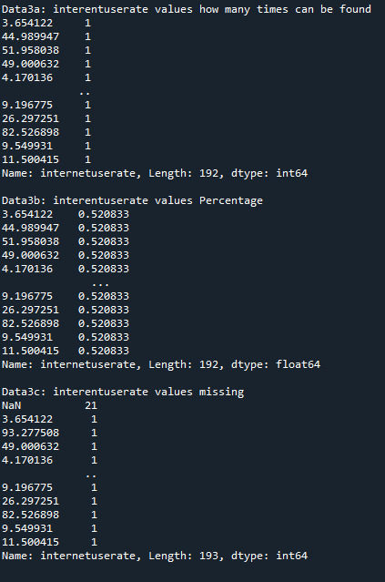Click the 'Length: 193, dtype: int64' line
Image resolution: width=385 pixels, height=582 pixels.
click(x=155, y=556)
